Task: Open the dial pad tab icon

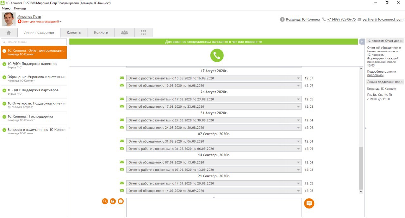Action: point(143,33)
